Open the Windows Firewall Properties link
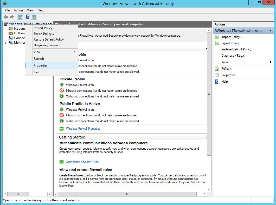This screenshot has width=276, height=205. [x=83, y=129]
